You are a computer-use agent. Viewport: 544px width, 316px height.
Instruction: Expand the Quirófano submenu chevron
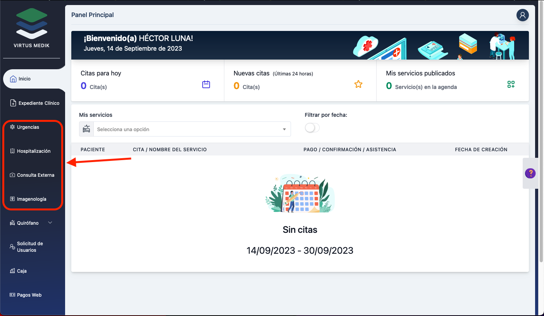[50, 223]
